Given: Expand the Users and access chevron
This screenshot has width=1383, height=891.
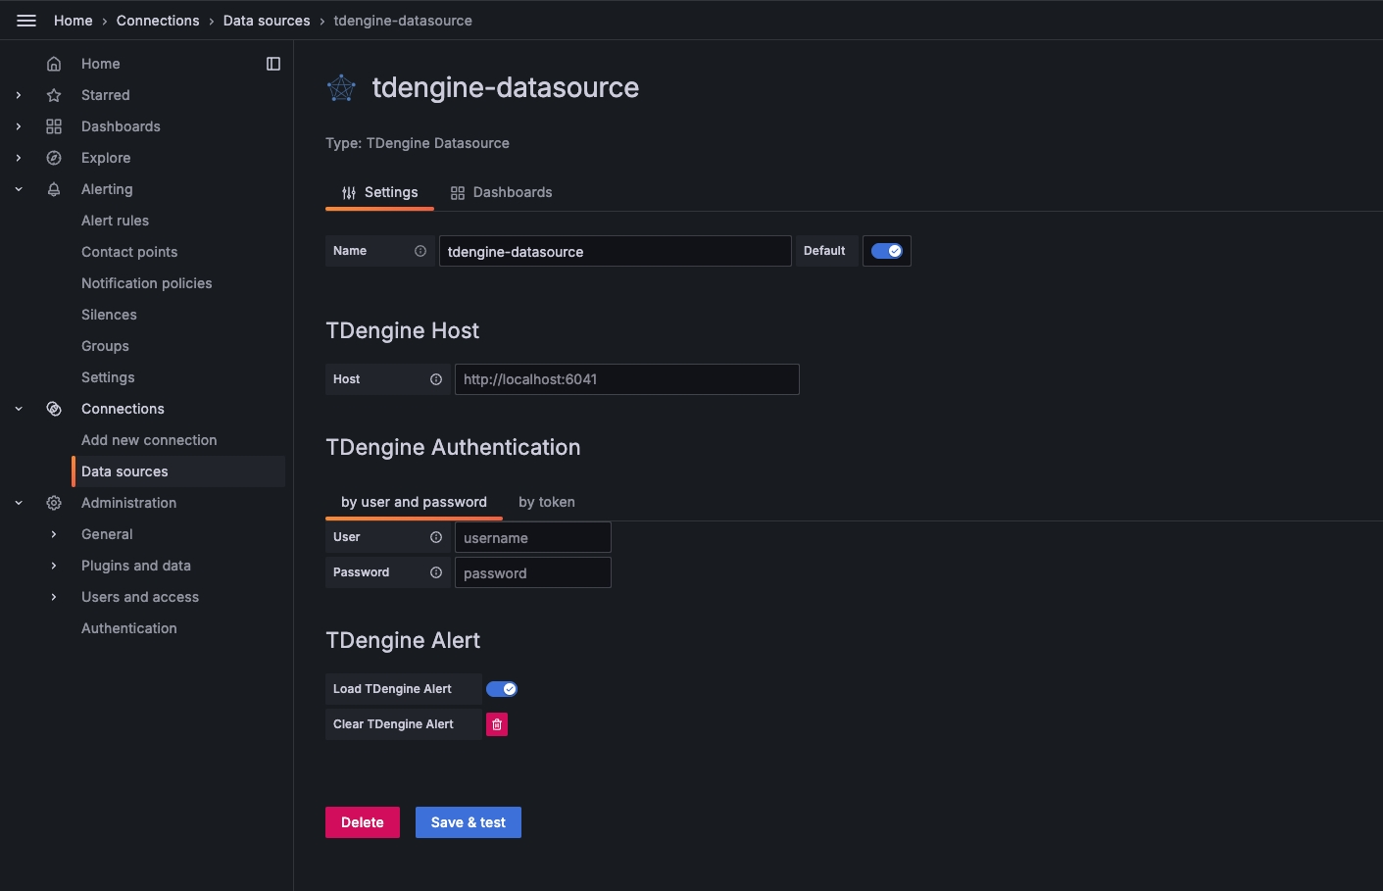Looking at the screenshot, I should [54, 597].
